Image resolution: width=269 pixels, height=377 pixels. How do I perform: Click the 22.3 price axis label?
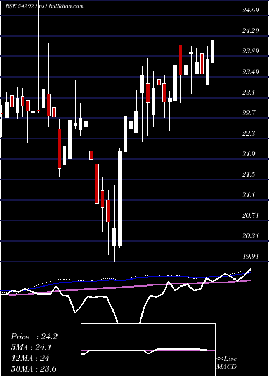pos(249,133)
